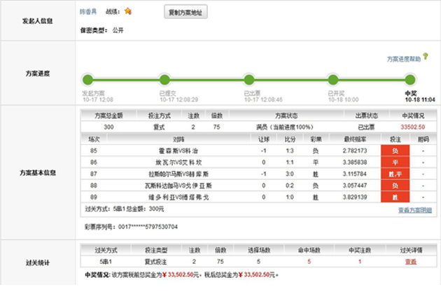Screen dimensions: 441x294
Task: Click the 发起方案 progress node
Action: (87, 79)
